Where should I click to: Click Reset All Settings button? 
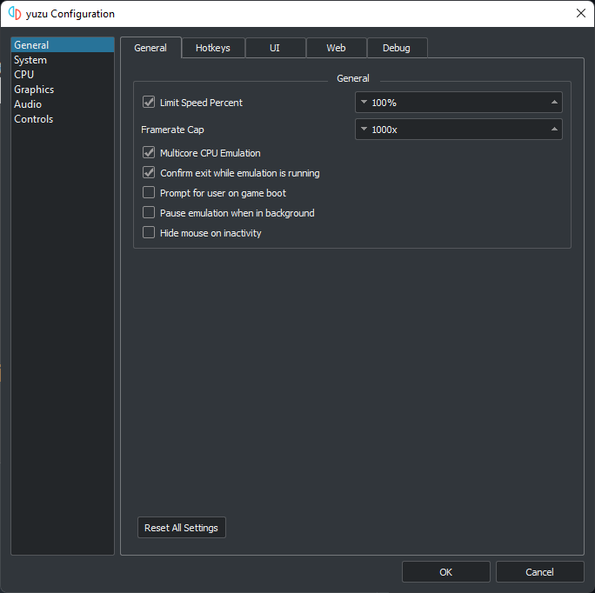pos(182,528)
